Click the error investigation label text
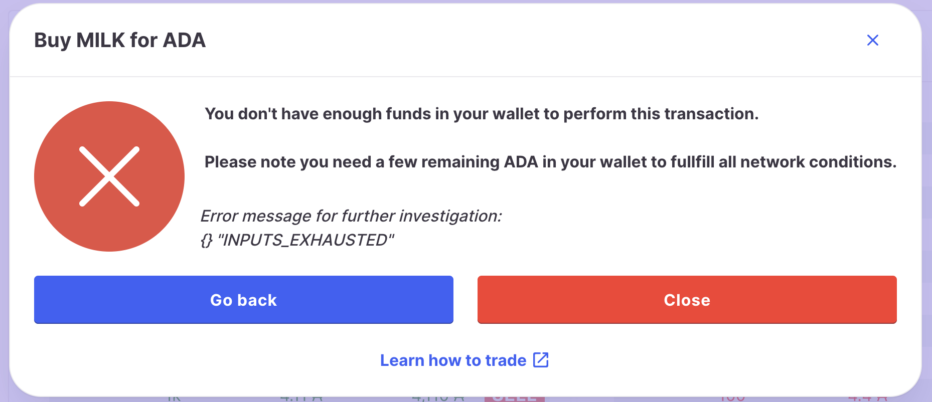 (352, 216)
